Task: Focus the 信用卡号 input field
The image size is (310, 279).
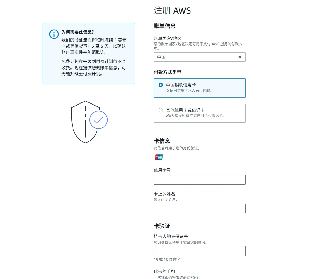Action: click(199, 180)
